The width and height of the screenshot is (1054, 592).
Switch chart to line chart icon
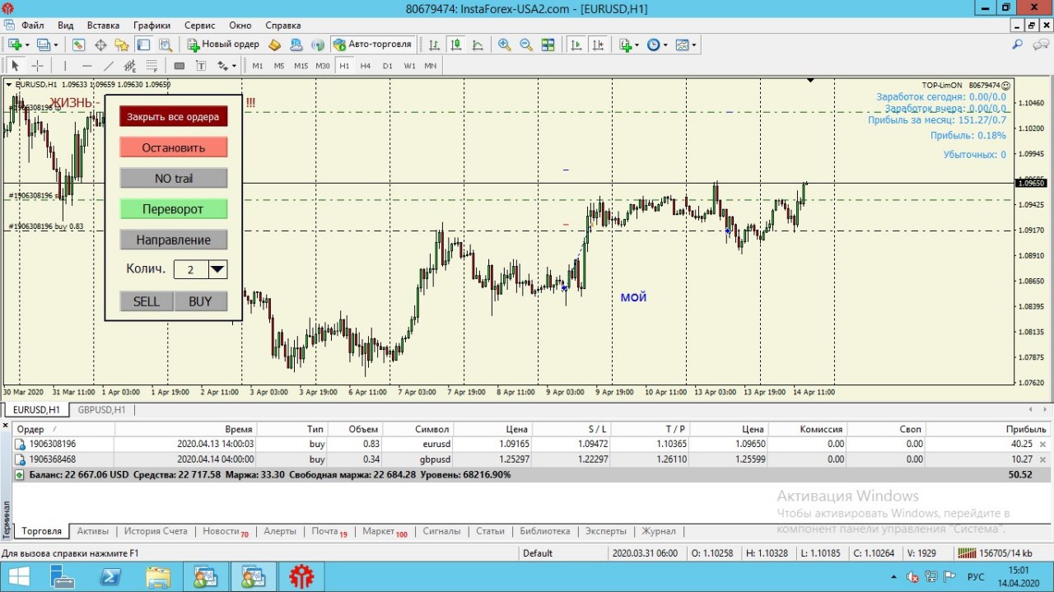[x=477, y=44]
